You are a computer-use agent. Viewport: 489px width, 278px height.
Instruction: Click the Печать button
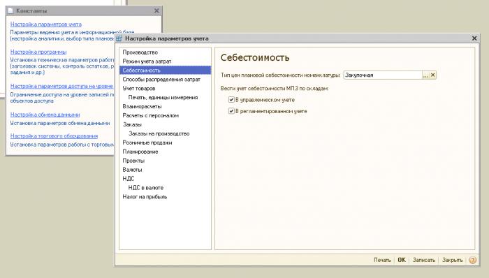coord(382,260)
